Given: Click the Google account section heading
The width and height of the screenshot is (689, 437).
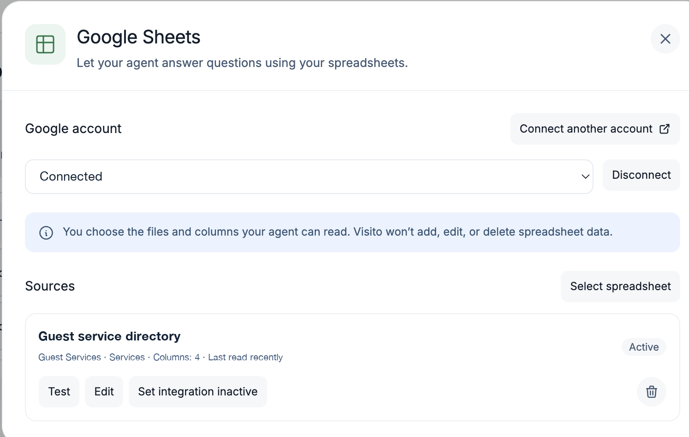Looking at the screenshot, I should point(73,129).
